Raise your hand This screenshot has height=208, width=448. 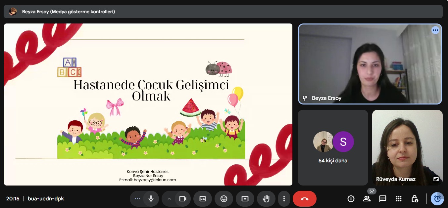(x=266, y=199)
